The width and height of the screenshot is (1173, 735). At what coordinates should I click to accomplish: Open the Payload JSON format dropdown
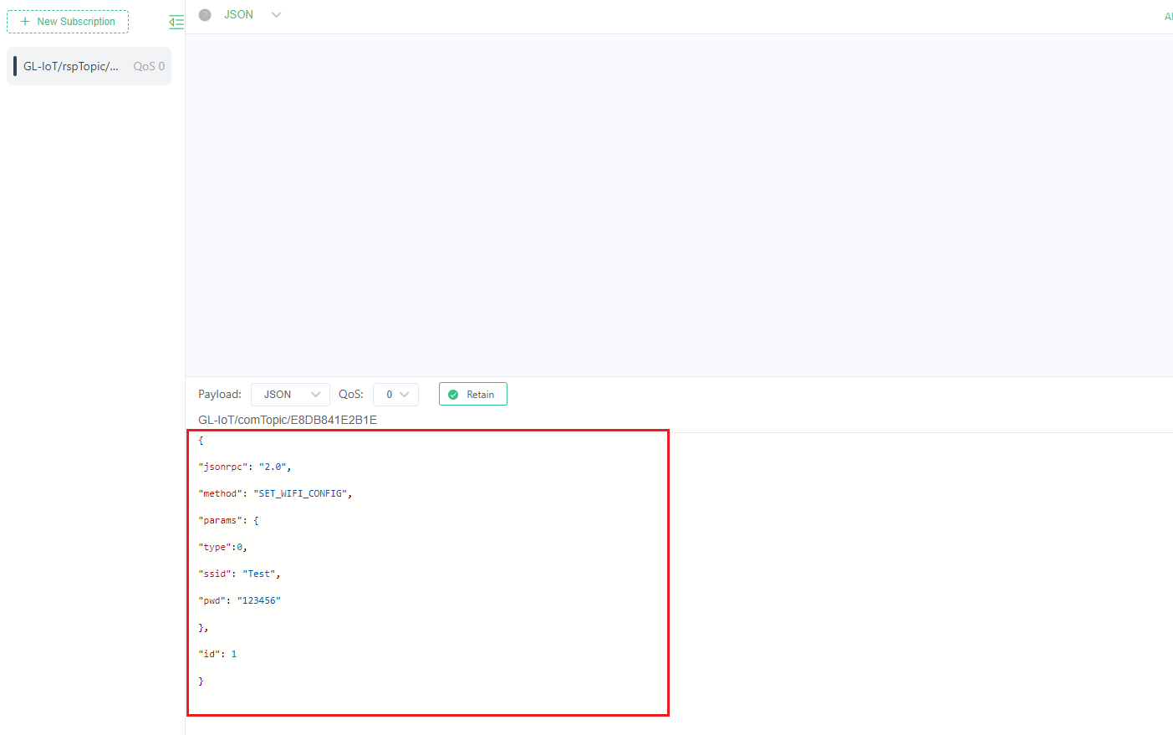(290, 395)
